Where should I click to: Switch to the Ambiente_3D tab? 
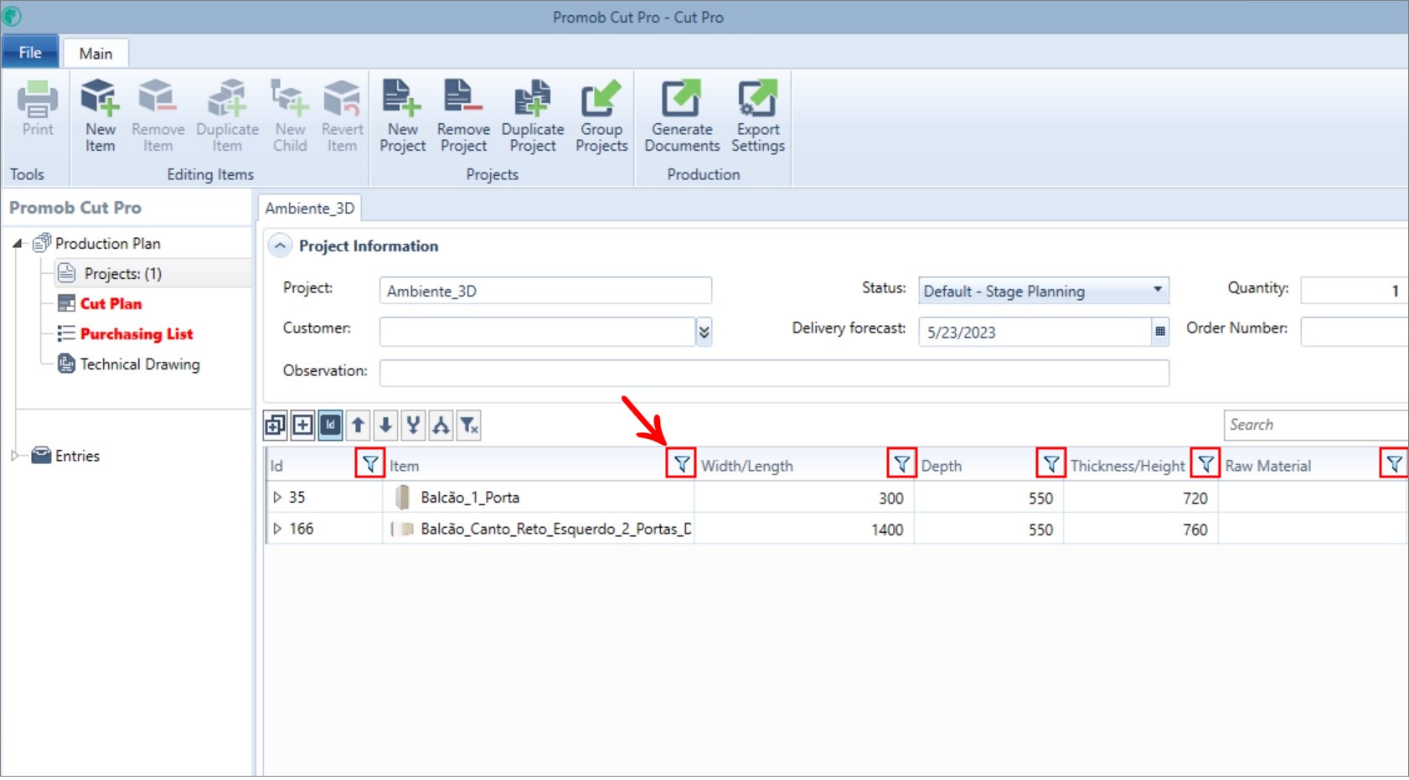(310, 209)
